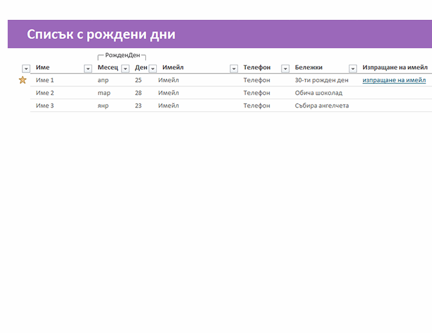Open the Име column filter arrow
Image resolution: width=432 pixels, height=333 pixels.
click(x=88, y=69)
